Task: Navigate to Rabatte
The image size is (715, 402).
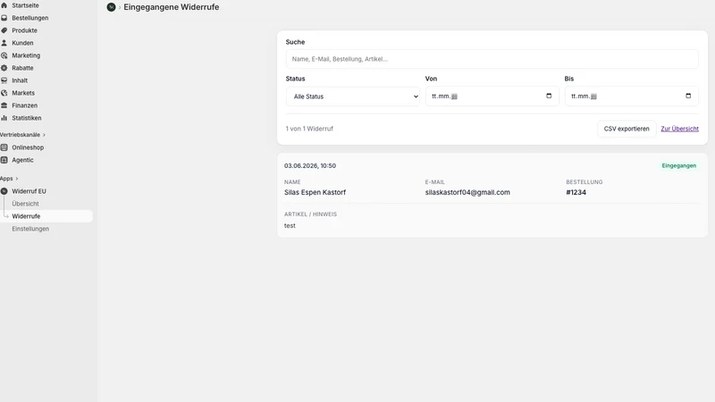Action: click(22, 68)
